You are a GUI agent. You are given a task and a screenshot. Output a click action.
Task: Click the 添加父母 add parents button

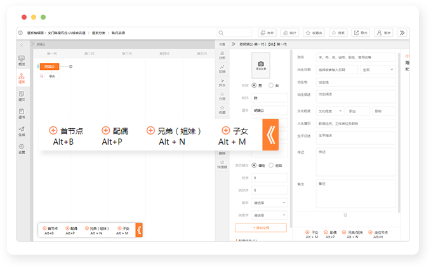click(261, 227)
